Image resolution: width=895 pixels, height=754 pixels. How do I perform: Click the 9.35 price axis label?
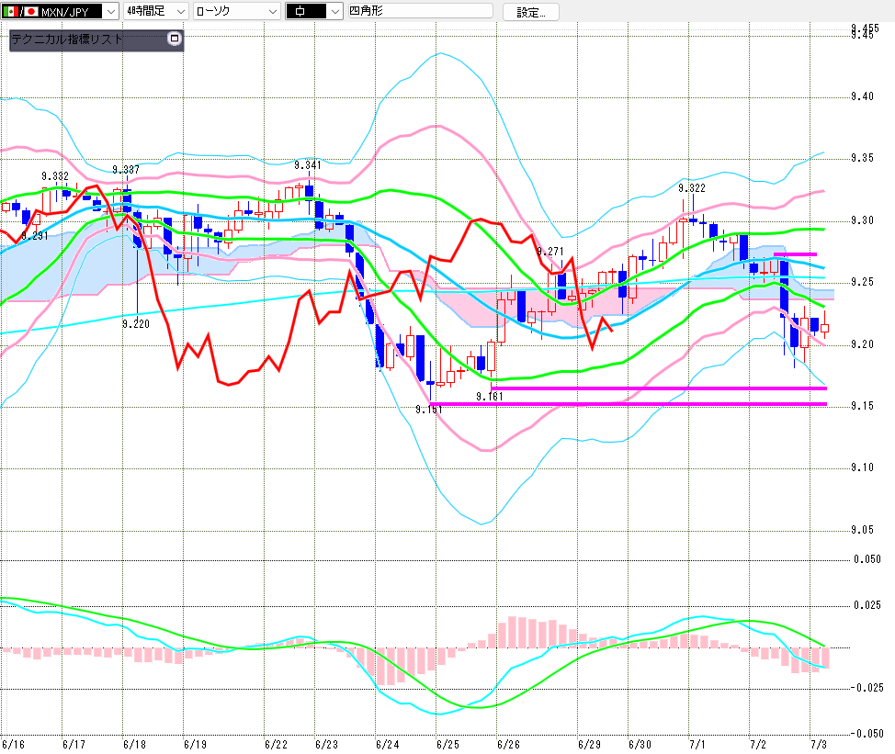863,158
